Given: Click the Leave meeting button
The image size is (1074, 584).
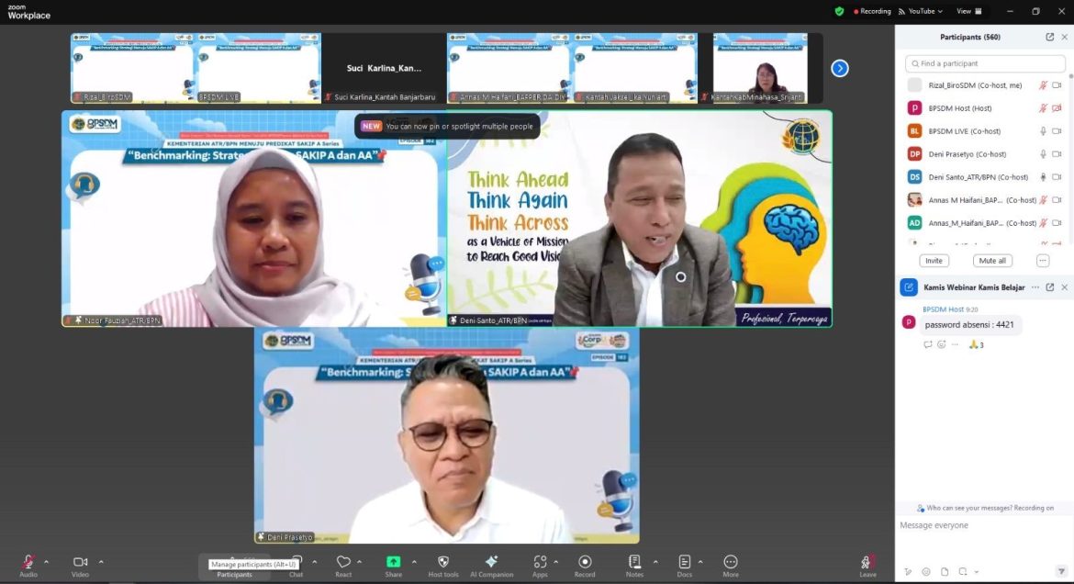Looking at the screenshot, I should click(867, 566).
